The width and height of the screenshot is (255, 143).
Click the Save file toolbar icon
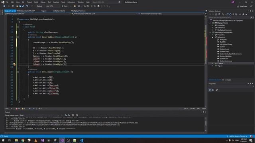click(20, 6)
